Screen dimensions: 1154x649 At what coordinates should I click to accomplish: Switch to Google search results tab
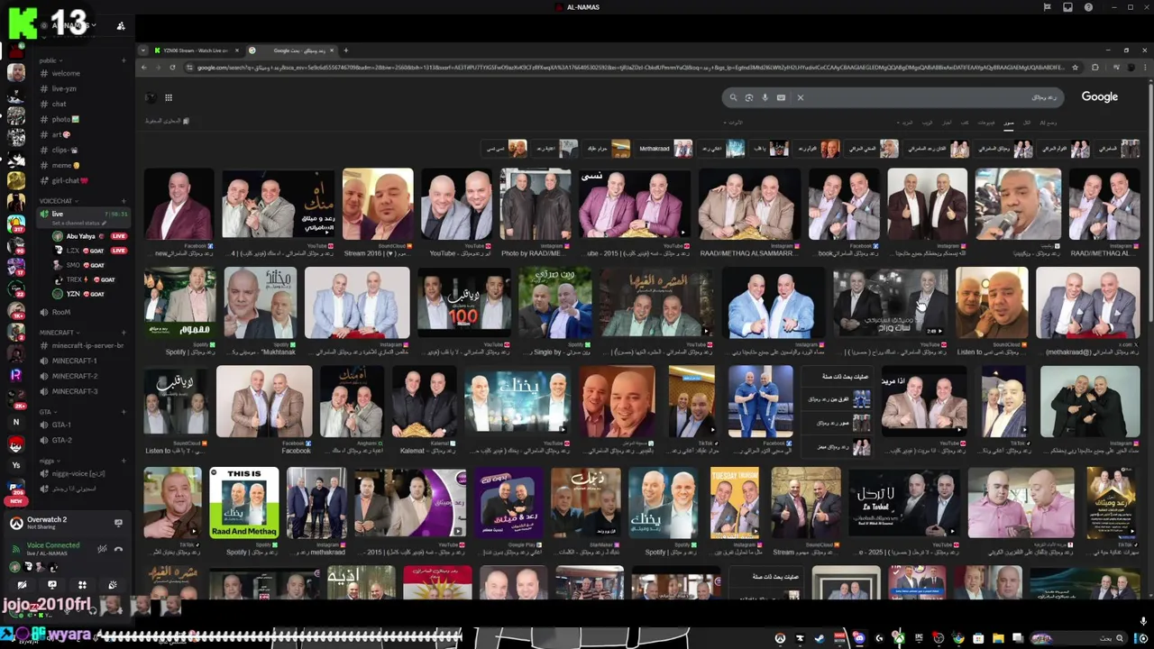click(x=291, y=50)
